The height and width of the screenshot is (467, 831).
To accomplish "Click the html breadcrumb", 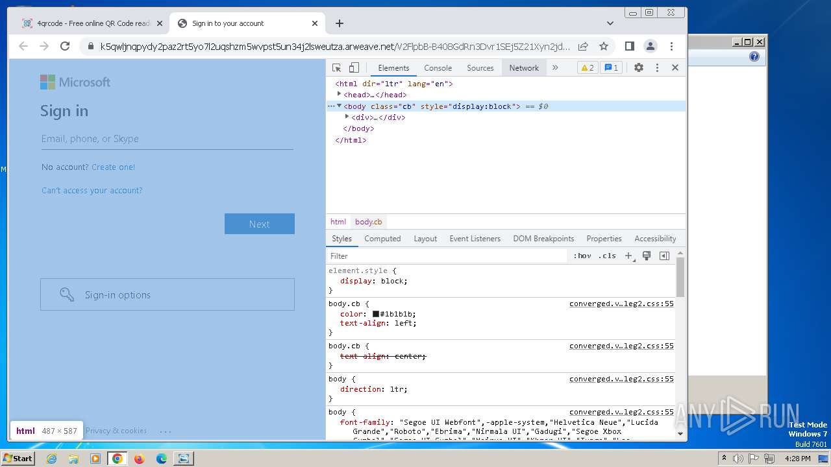I will tap(338, 222).
